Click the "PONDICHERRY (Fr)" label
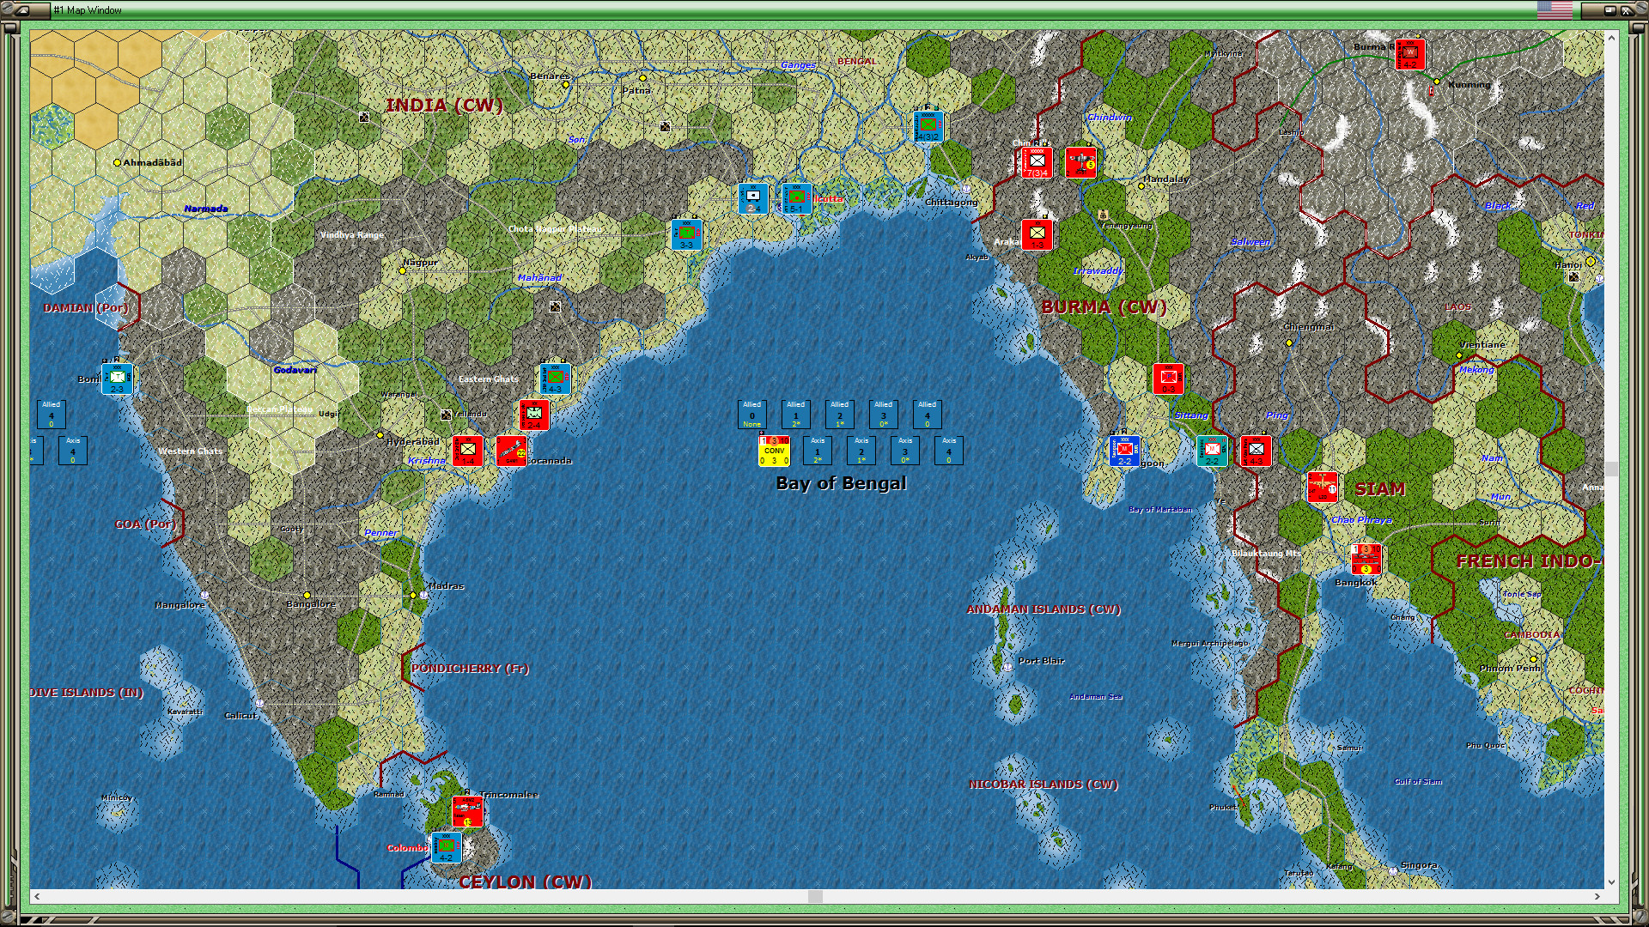Viewport: 1649px width, 927px height. [x=470, y=669]
